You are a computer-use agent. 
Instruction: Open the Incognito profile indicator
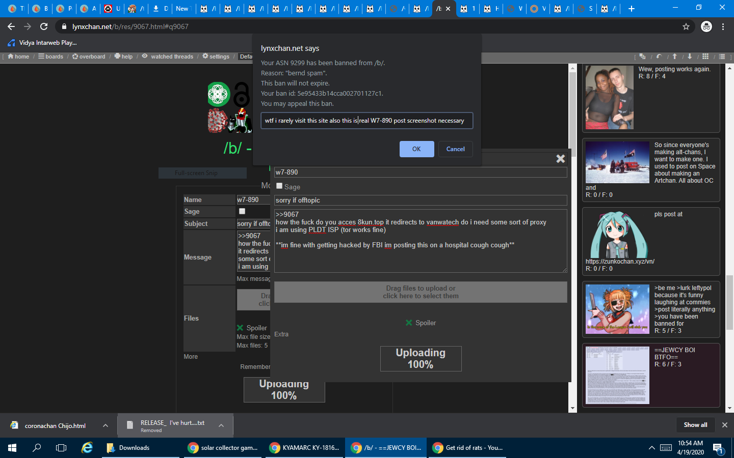[706, 26]
